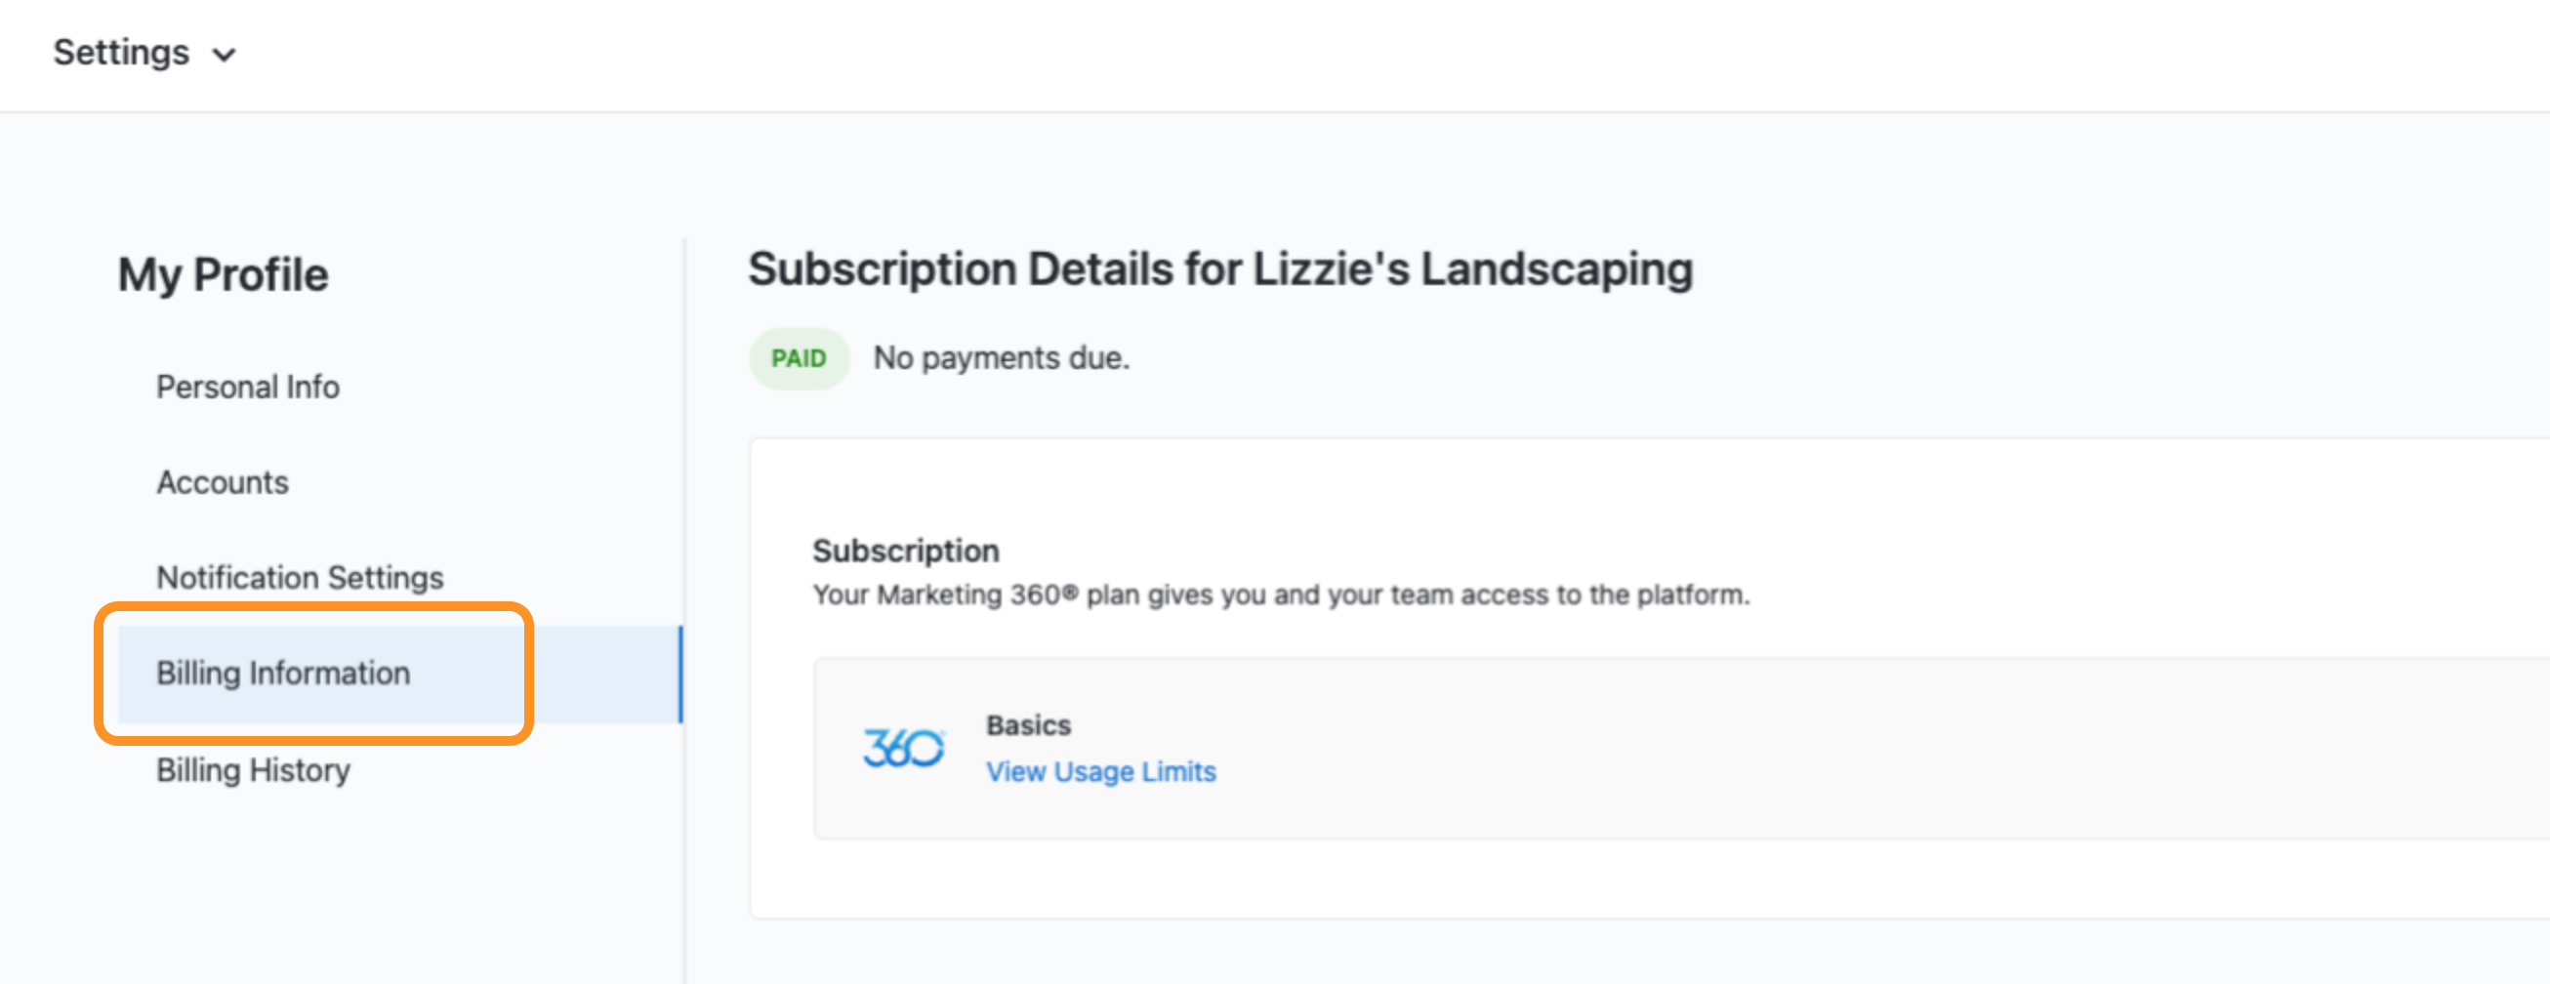2550x984 pixels.
Task: Click the My Profile sidebar heading
Action: (223, 274)
